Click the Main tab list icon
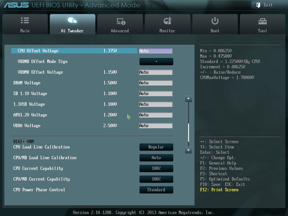288x216 pixels. coord(25,20)
